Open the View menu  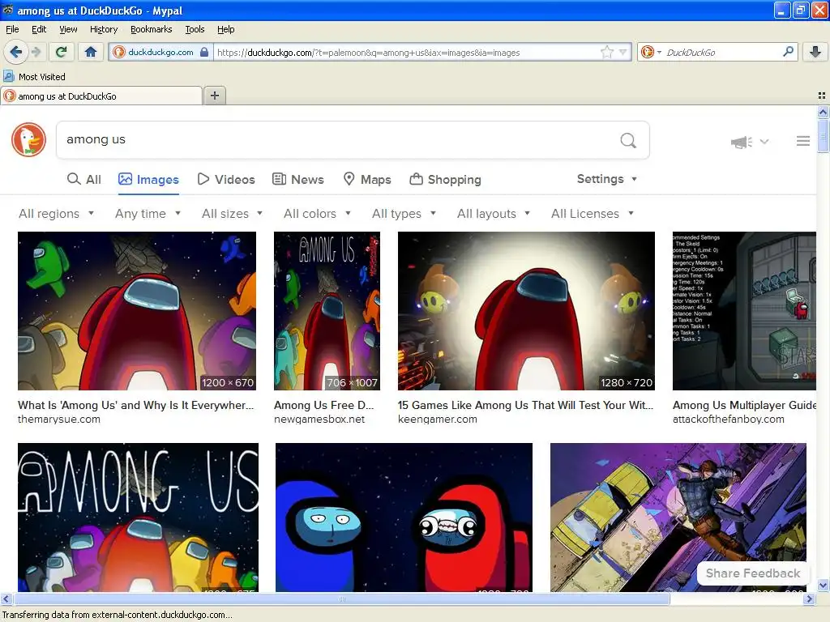68,29
